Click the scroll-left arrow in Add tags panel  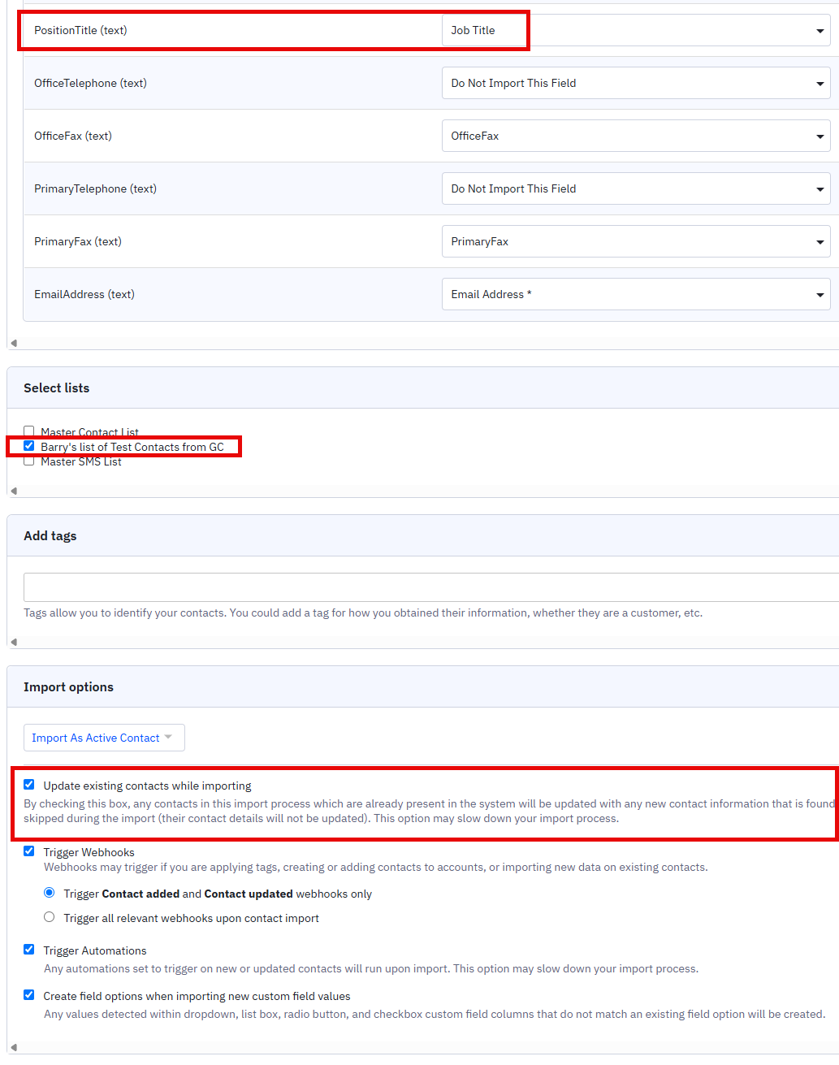click(x=14, y=642)
